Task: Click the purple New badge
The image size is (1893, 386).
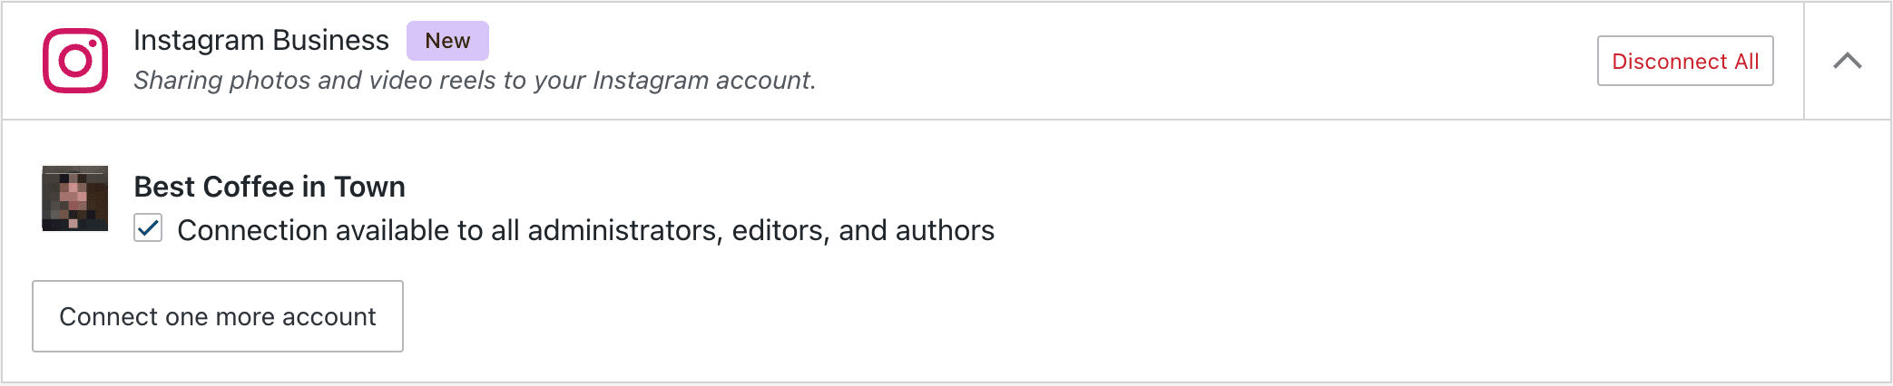Action: [447, 41]
